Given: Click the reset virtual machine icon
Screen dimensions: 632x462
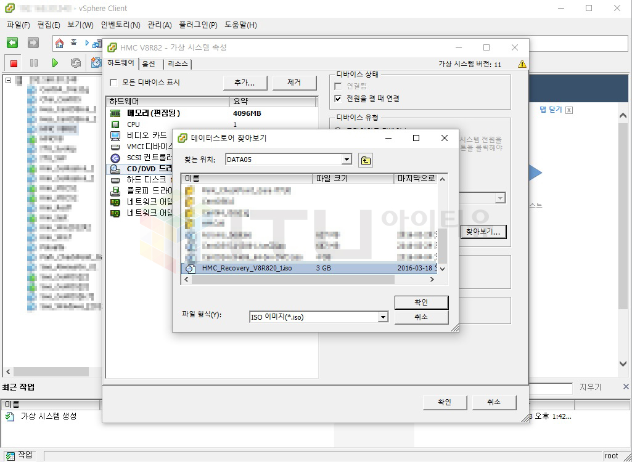Looking at the screenshot, I should click(x=75, y=63).
